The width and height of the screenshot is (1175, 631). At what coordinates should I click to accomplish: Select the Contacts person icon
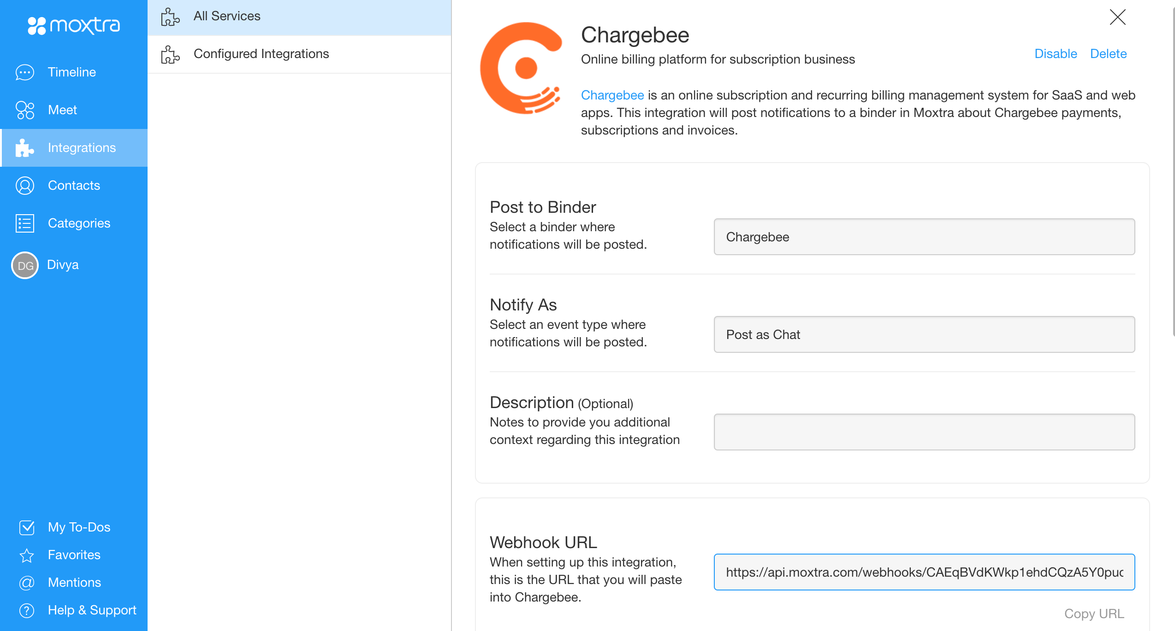pos(25,186)
